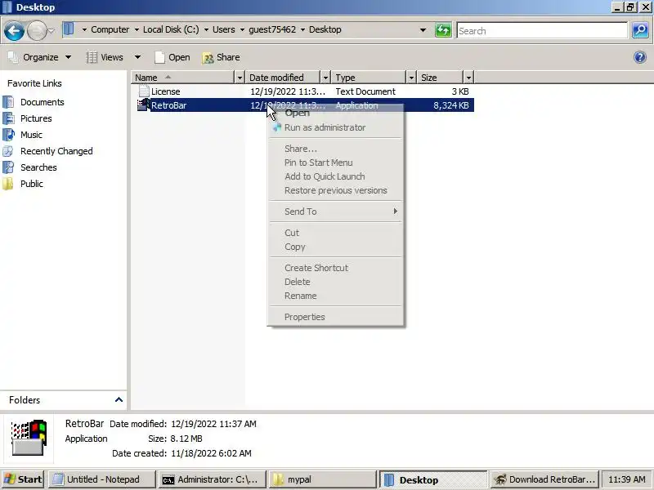This screenshot has width=654, height=490.
Task: Open the Send To submenu
Action: click(x=335, y=212)
